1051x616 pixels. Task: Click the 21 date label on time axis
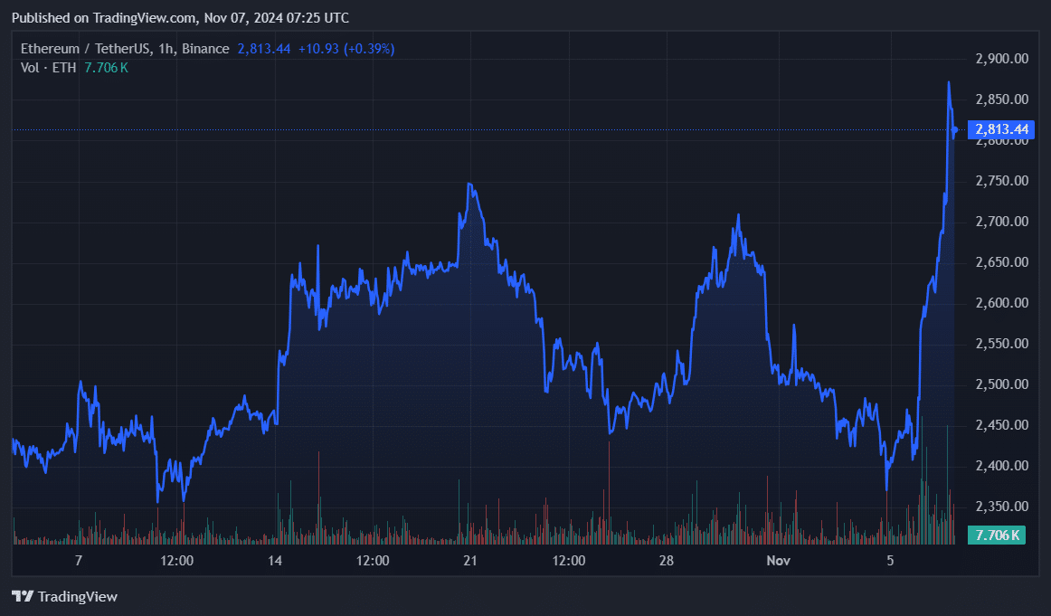coord(470,561)
